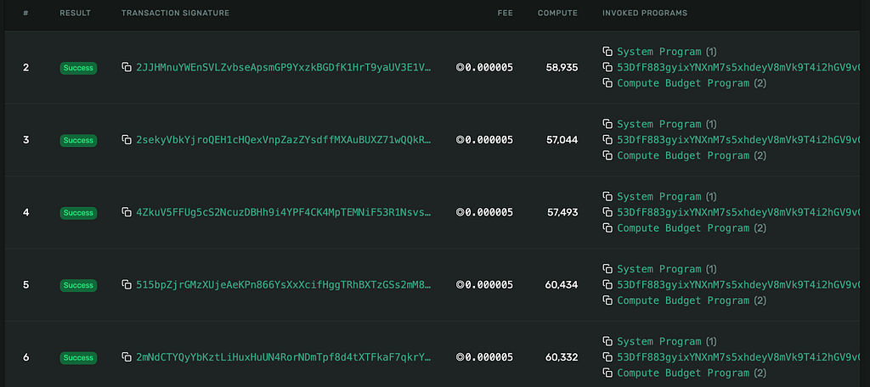Click compute value 60,332
This screenshot has height=387, width=870.
click(x=562, y=357)
